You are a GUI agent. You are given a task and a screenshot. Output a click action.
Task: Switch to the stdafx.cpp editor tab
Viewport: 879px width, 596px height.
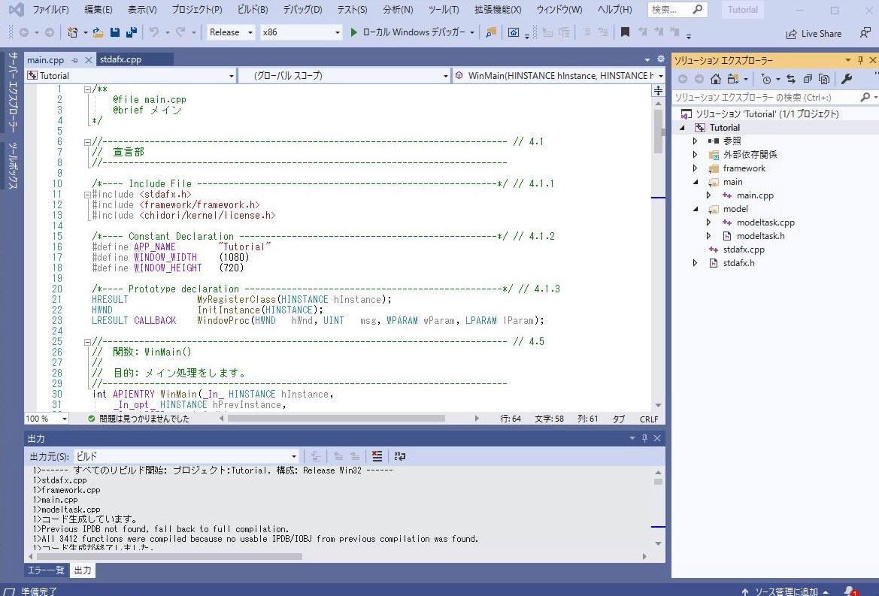(120, 59)
